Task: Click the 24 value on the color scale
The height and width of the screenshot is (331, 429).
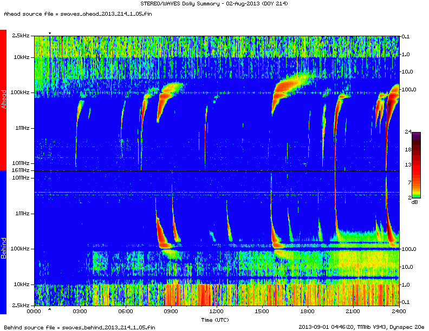Action: click(408, 131)
